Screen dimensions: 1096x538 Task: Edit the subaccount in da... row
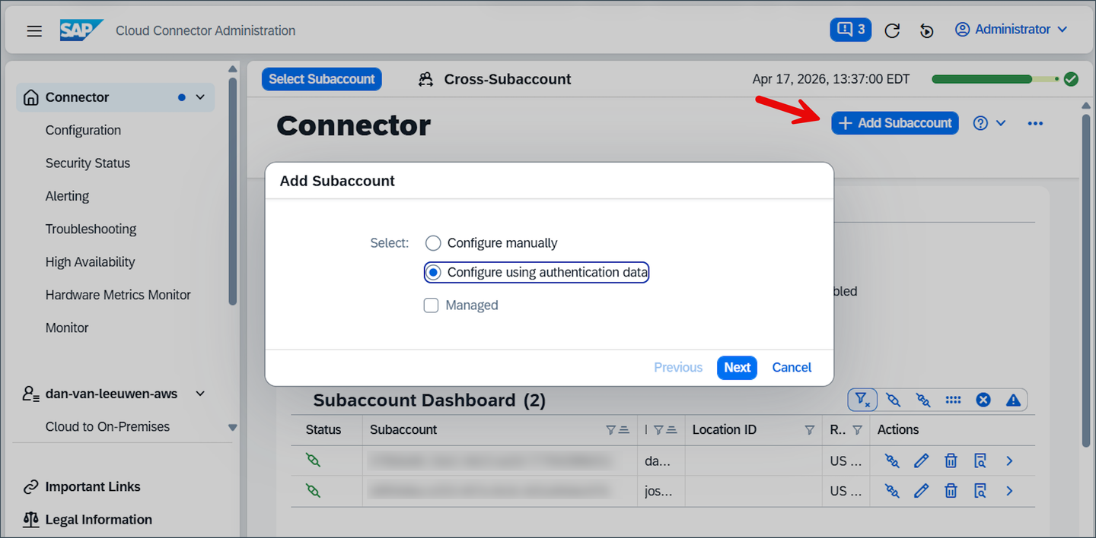click(x=921, y=460)
